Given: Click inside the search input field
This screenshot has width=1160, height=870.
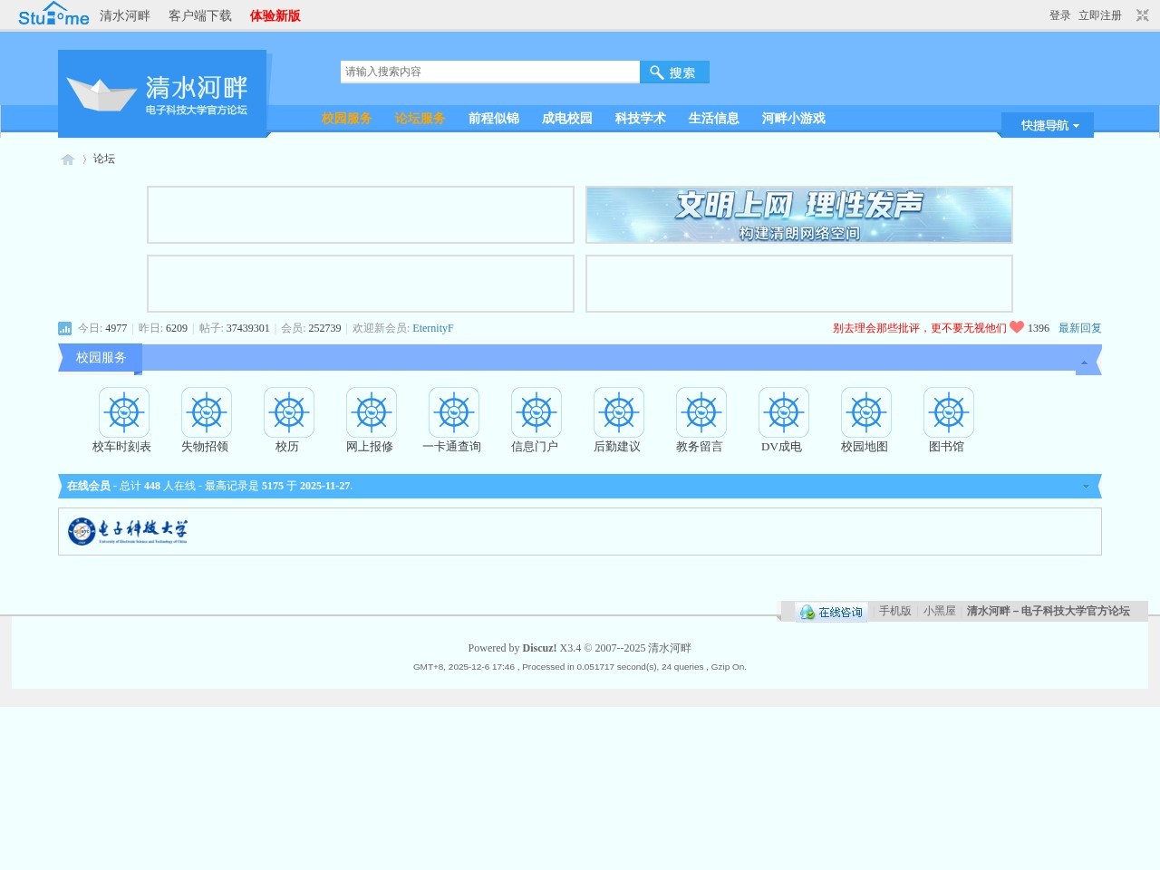Looking at the screenshot, I should [489, 72].
